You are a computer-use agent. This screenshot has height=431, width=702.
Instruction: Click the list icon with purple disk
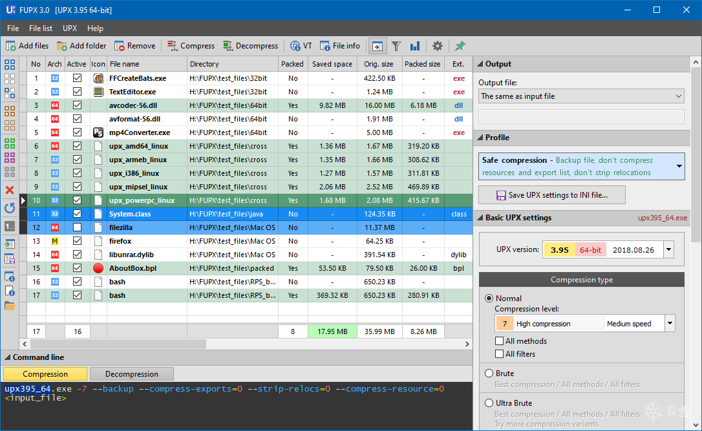pos(10,258)
